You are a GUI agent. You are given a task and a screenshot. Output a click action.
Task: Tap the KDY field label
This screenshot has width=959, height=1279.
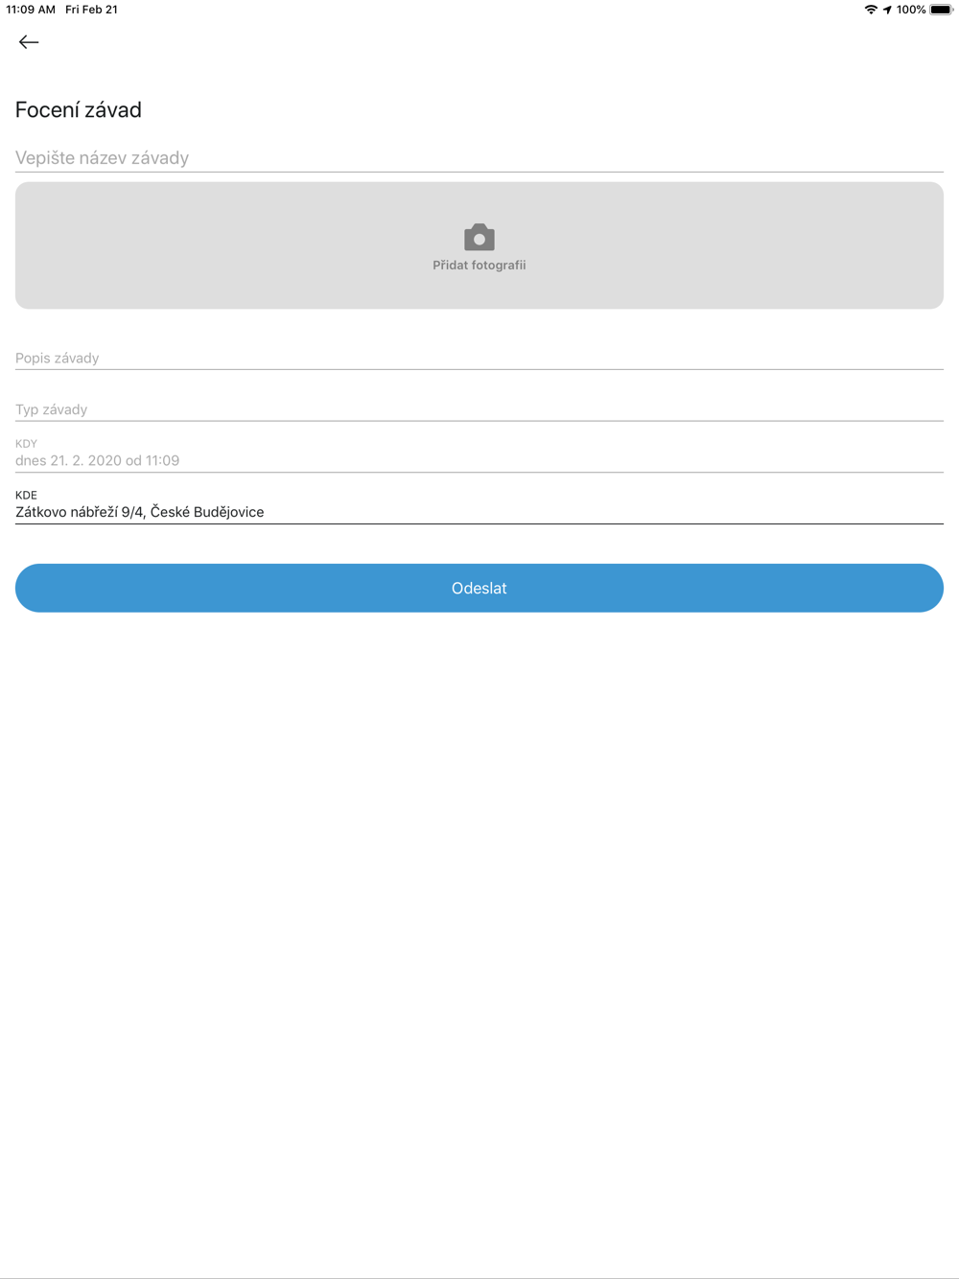click(x=26, y=444)
